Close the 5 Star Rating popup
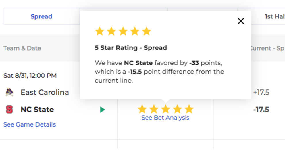285x161 pixels. [241, 21]
